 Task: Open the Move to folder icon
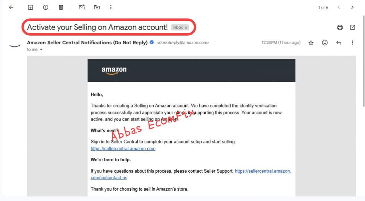point(97,7)
